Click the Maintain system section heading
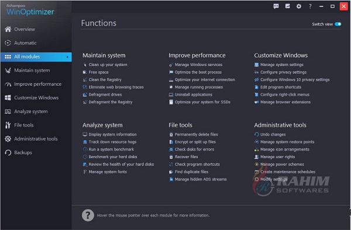The image size is (351, 230). point(104,55)
